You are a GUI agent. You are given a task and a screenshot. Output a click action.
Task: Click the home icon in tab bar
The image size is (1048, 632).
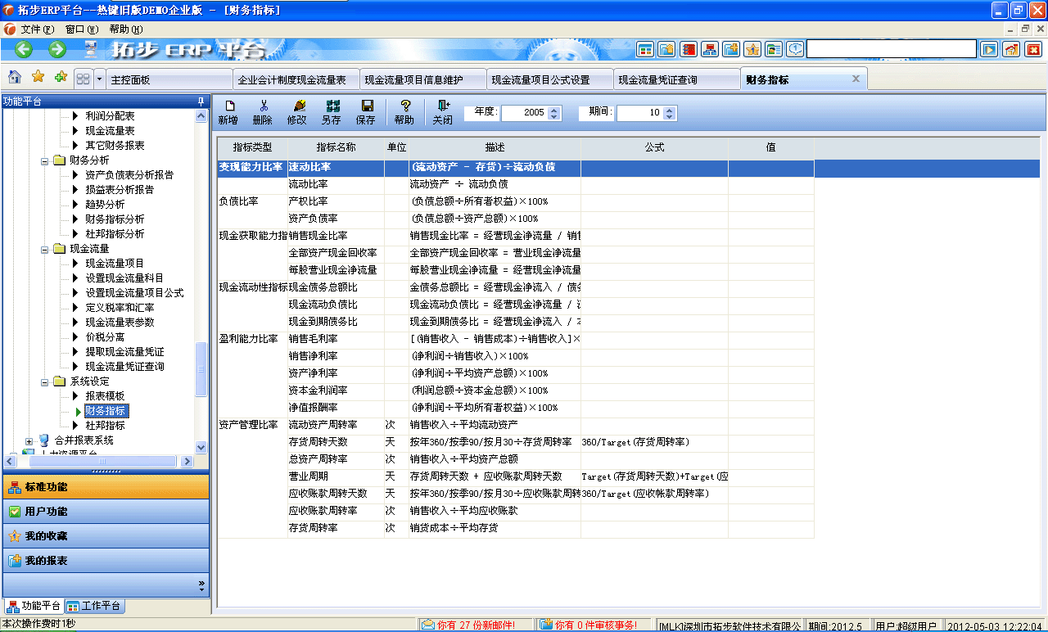15,78
